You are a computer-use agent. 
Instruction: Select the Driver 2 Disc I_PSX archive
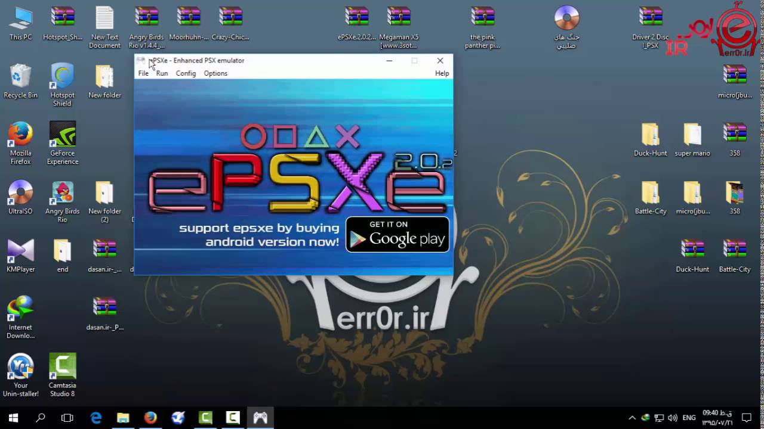[651, 27]
